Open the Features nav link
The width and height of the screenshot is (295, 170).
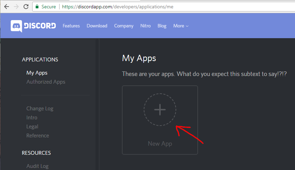tap(71, 26)
